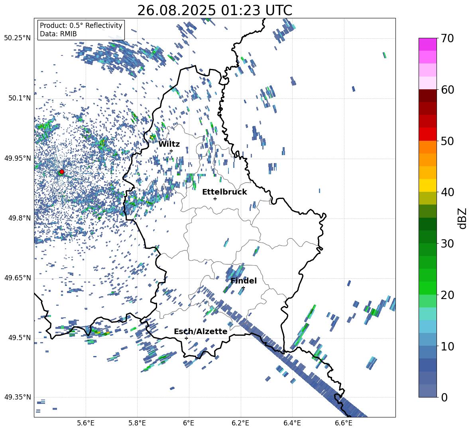Click the 5.8°E longitude label
The height and width of the screenshot is (431, 472).
tap(137, 423)
